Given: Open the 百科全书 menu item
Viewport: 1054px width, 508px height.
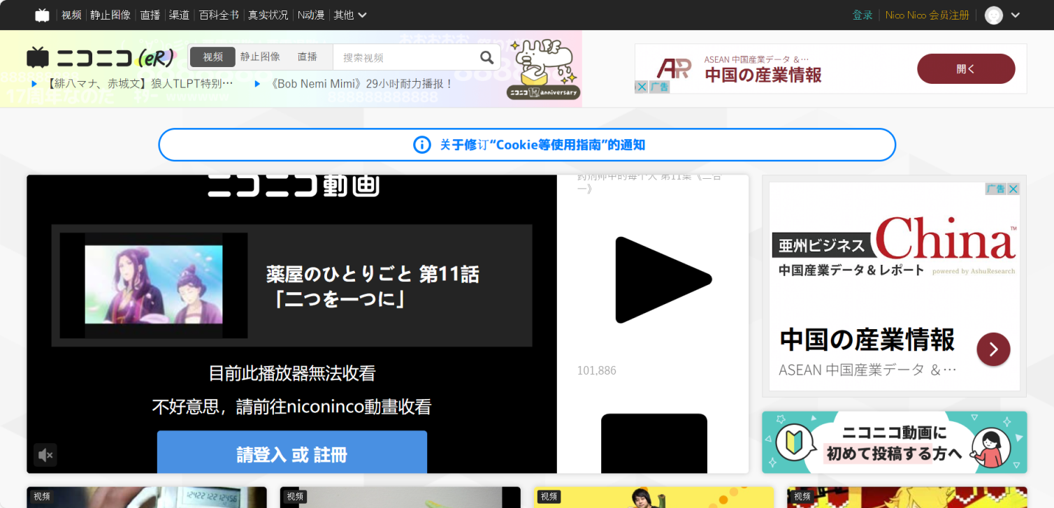Looking at the screenshot, I should point(218,15).
